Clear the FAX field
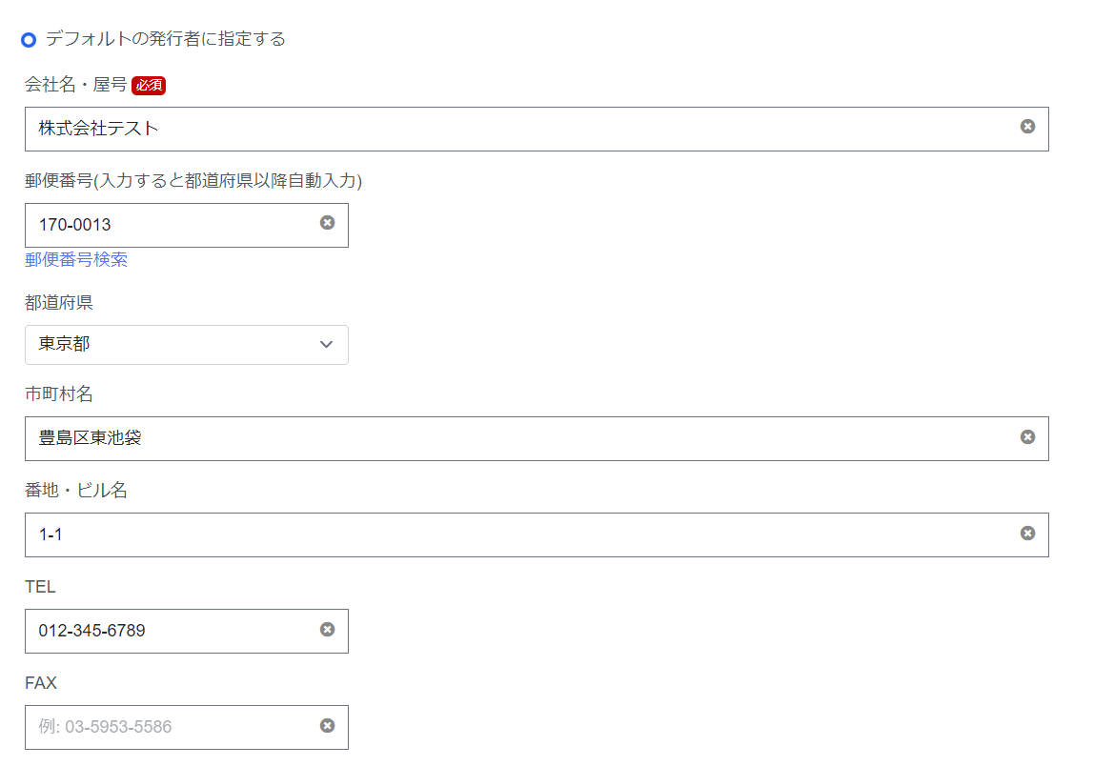The width and height of the screenshot is (1114, 766). [x=327, y=725]
